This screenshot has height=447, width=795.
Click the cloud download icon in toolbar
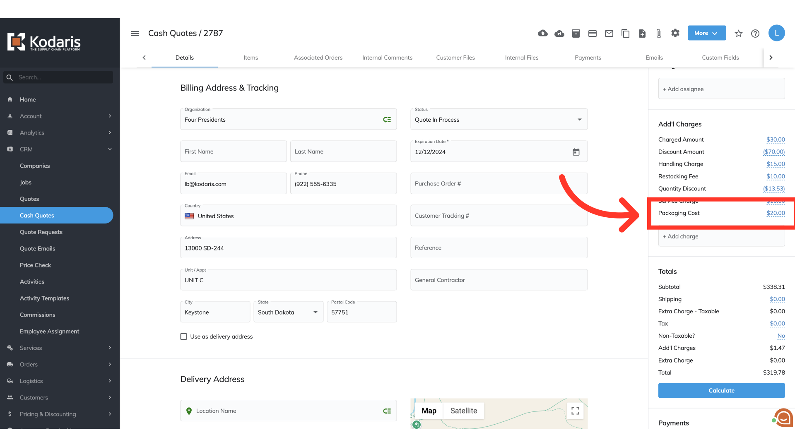[559, 33]
